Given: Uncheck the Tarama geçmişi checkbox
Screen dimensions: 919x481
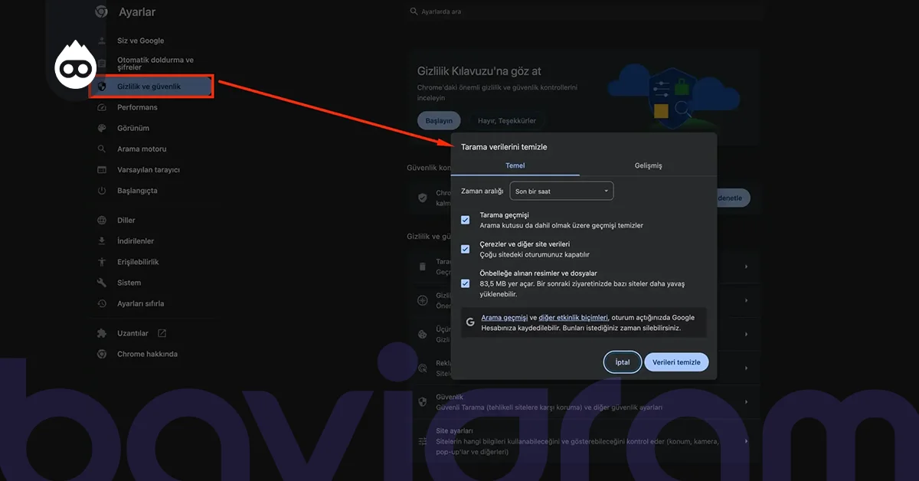Looking at the screenshot, I should point(465,220).
